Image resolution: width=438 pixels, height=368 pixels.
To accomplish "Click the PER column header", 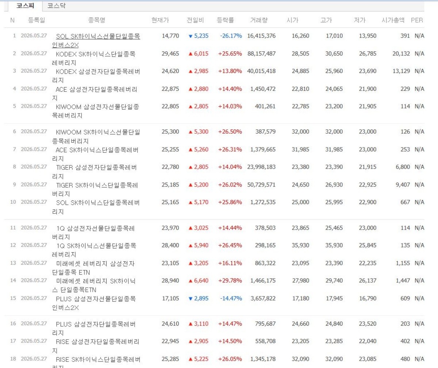I will point(417,20).
